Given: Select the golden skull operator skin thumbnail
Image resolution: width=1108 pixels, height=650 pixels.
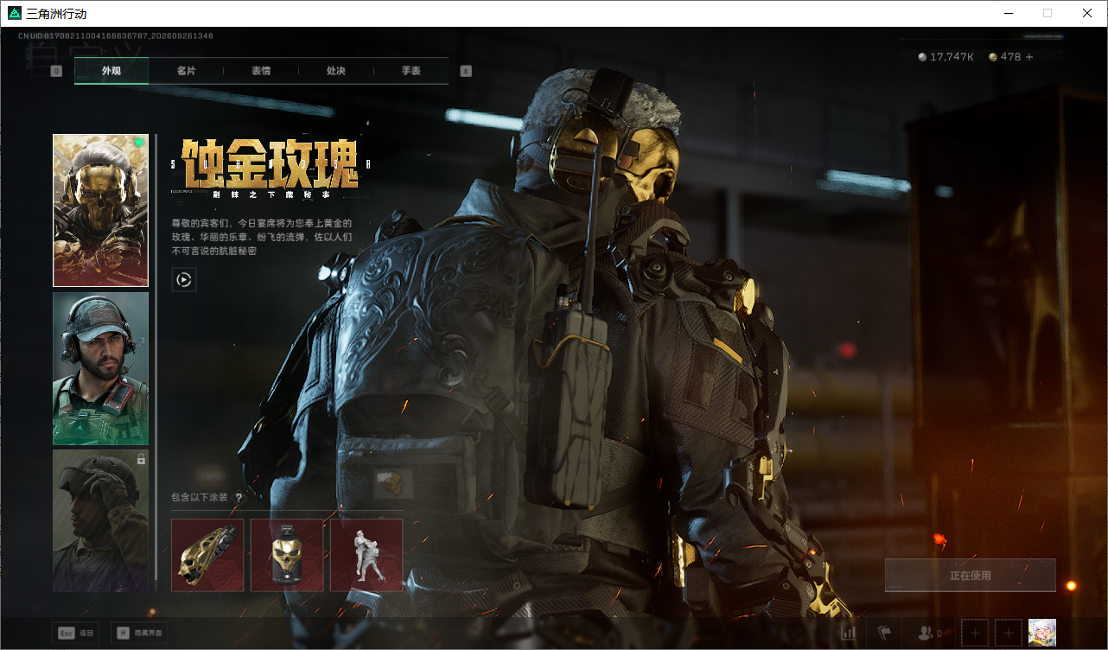Looking at the screenshot, I should coord(100,210).
